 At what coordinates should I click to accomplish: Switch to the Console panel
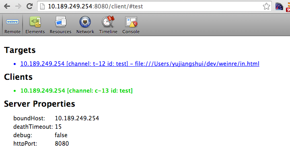click(x=131, y=25)
